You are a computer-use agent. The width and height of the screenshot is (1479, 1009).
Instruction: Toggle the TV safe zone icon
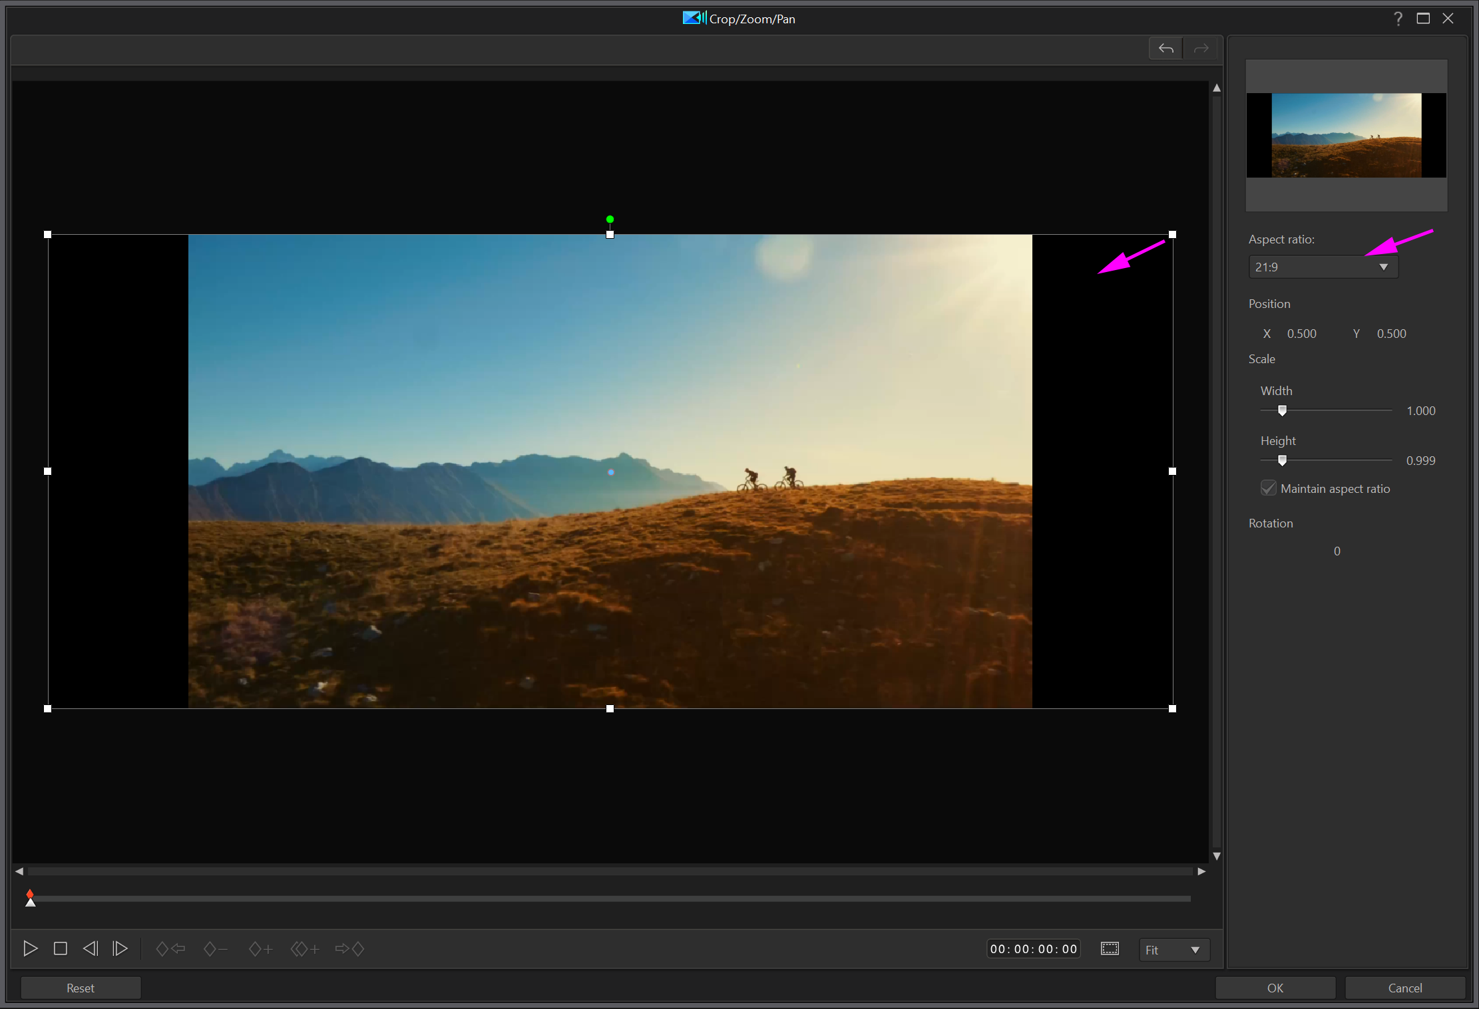[1110, 948]
